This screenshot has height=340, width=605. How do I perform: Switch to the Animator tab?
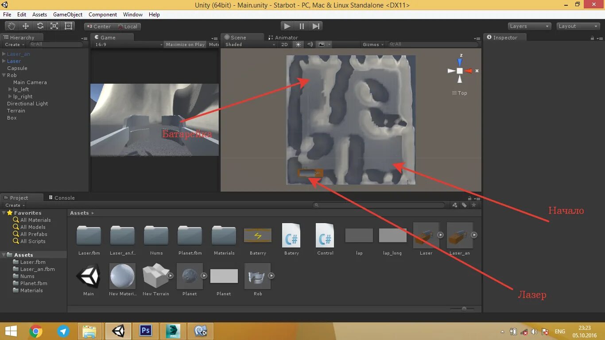point(283,38)
